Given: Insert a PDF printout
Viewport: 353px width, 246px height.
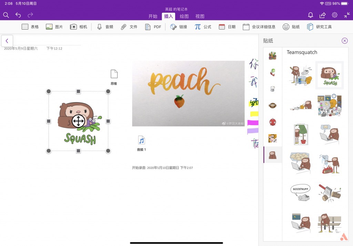Looking at the screenshot, I should click(x=153, y=27).
